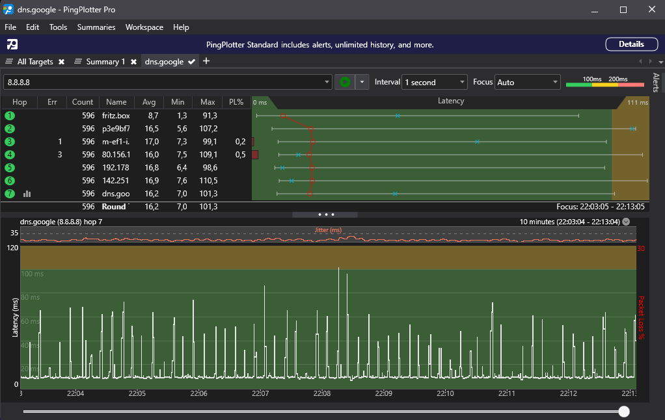Click the 22:08 time axis marker
665x420 pixels.
322,393
